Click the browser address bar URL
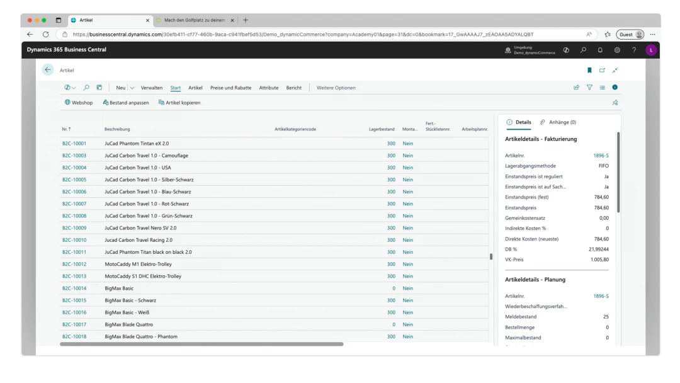 303,34
